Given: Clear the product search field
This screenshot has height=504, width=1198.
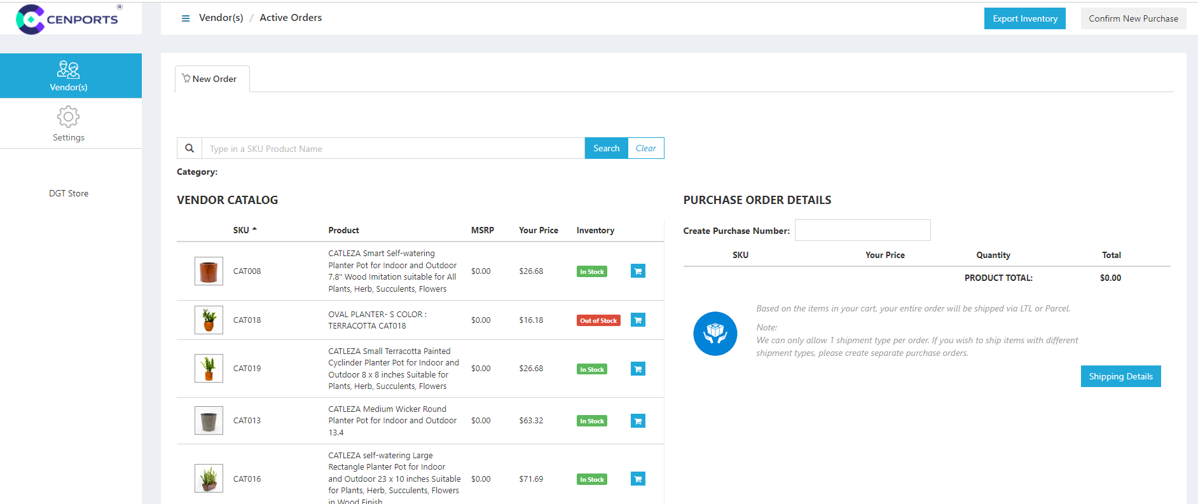Looking at the screenshot, I should [645, 148].
